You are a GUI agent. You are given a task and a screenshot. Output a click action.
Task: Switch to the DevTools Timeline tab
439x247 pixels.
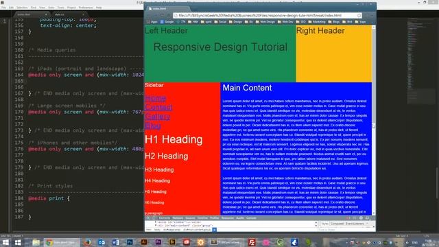(x=202, y=218)
